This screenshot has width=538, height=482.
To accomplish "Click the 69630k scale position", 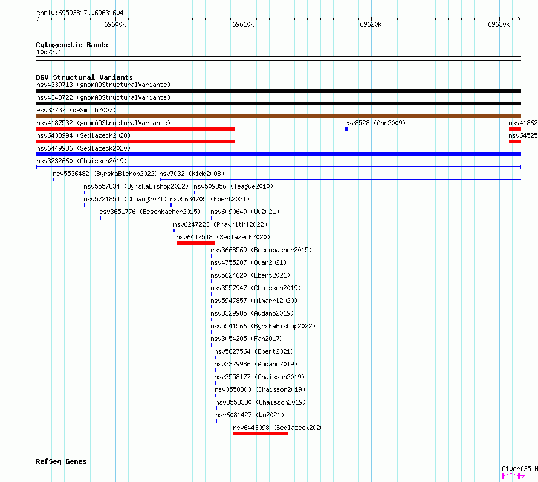I will click(x=499, y=24).
